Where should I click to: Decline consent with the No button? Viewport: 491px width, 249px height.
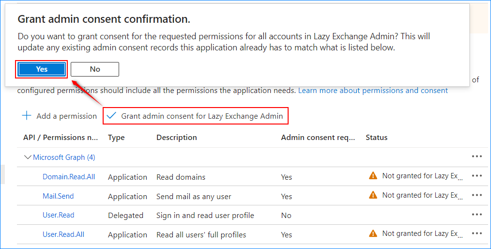click(95, 69)
